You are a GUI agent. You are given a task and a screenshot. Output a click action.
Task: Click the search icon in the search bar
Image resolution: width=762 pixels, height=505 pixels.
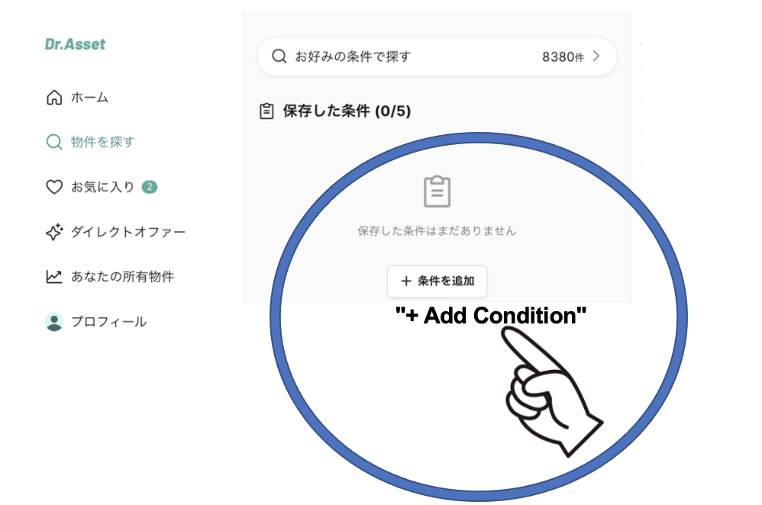(279, 56)
